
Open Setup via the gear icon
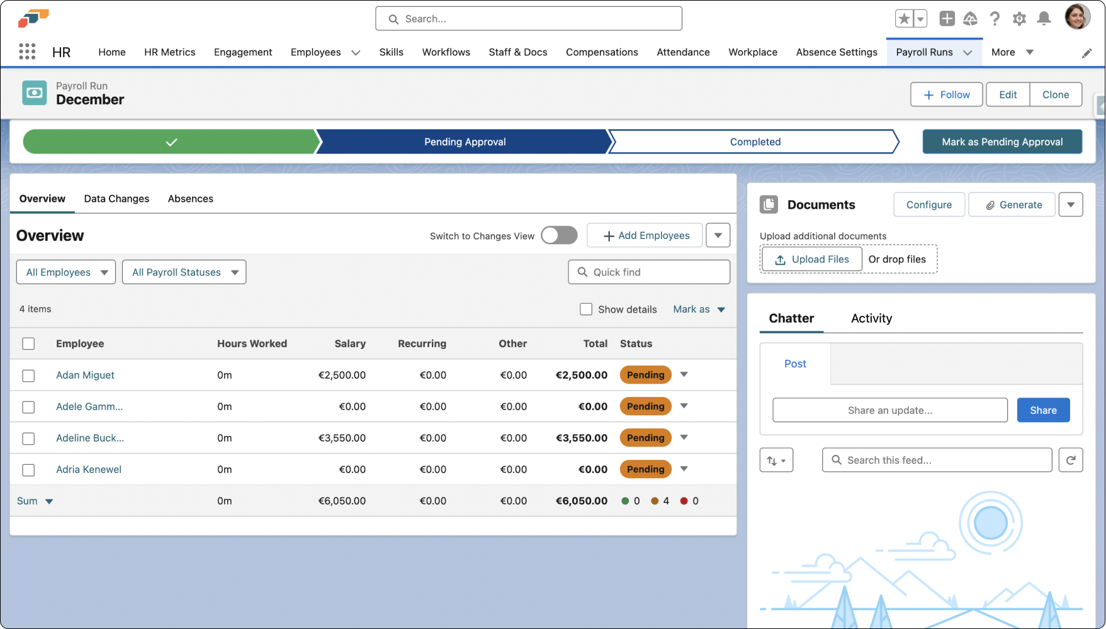point(1019,19)
